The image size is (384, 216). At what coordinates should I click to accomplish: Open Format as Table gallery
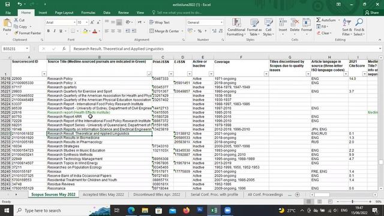pyautogui.click(x=254, y=27)
